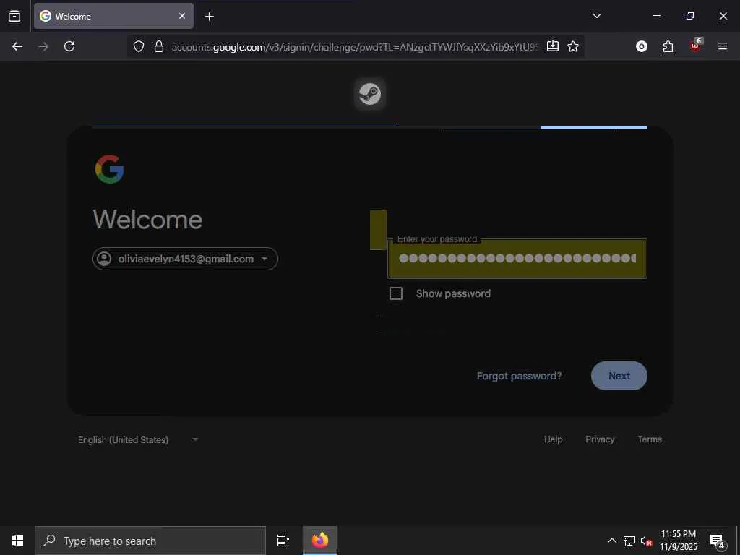Open Task View on the taskbar
Screen dimensions: 740x555
click(x=283, y=541)
